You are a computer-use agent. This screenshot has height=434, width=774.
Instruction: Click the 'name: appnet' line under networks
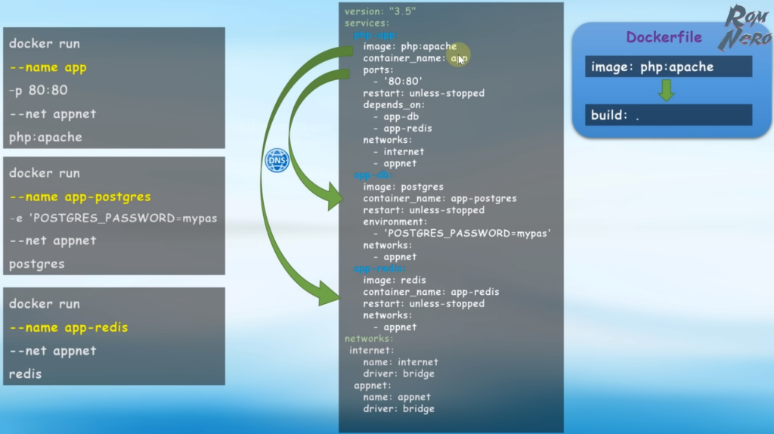point(397,397)
